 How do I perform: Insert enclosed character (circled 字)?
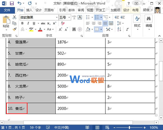tap(80, 29)
